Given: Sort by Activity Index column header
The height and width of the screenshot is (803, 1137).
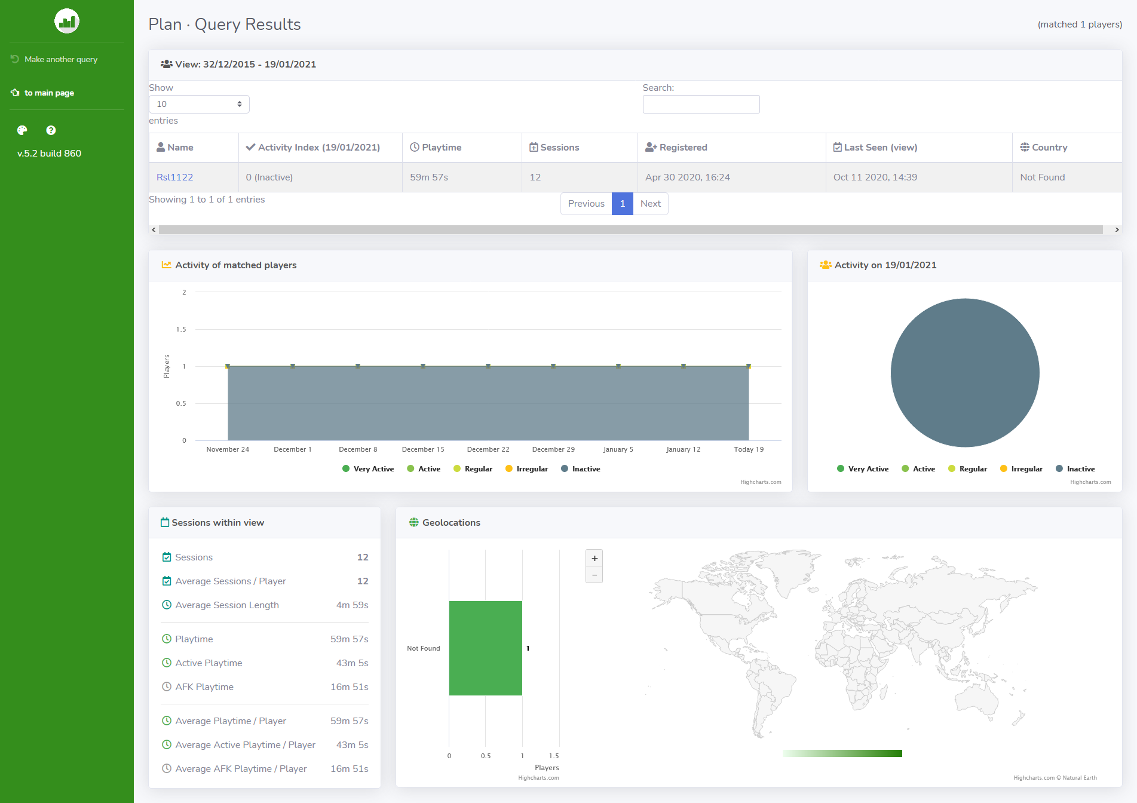Looking at the screenshot, I should (x=320, y=148).
